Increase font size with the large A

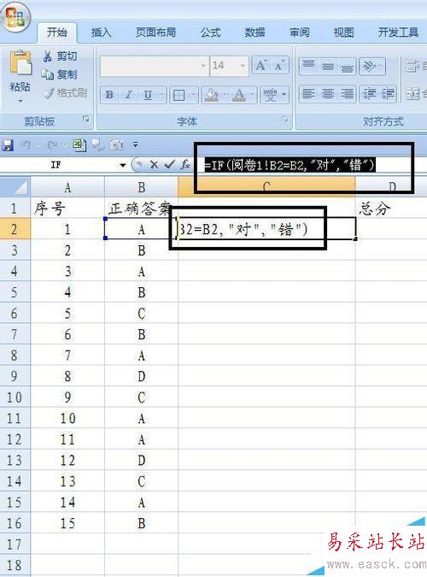[x=261, y=66]
